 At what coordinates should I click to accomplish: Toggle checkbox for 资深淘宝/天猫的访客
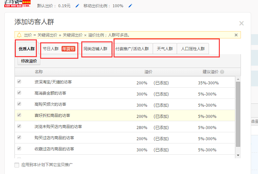(x=19, y=81)
